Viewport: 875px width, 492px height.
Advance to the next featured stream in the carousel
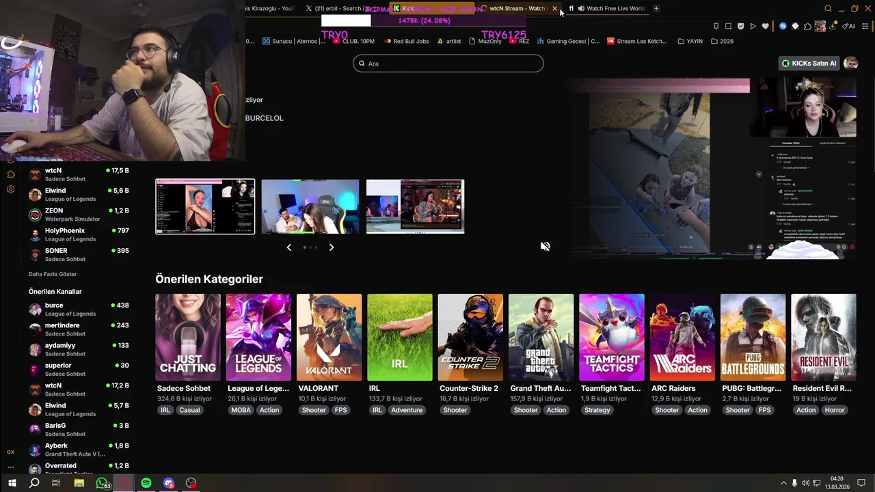[332, 247]
